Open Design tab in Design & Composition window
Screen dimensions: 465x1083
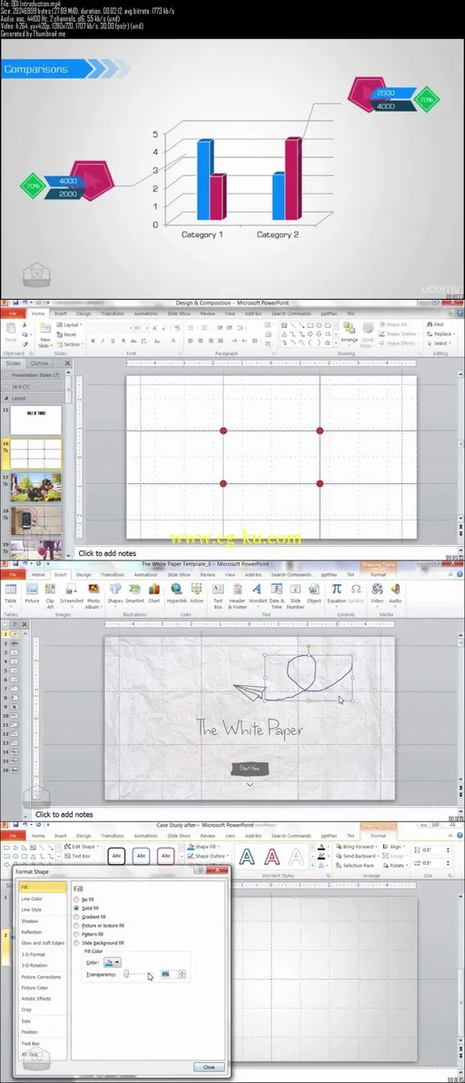click(x=84, y=313)
